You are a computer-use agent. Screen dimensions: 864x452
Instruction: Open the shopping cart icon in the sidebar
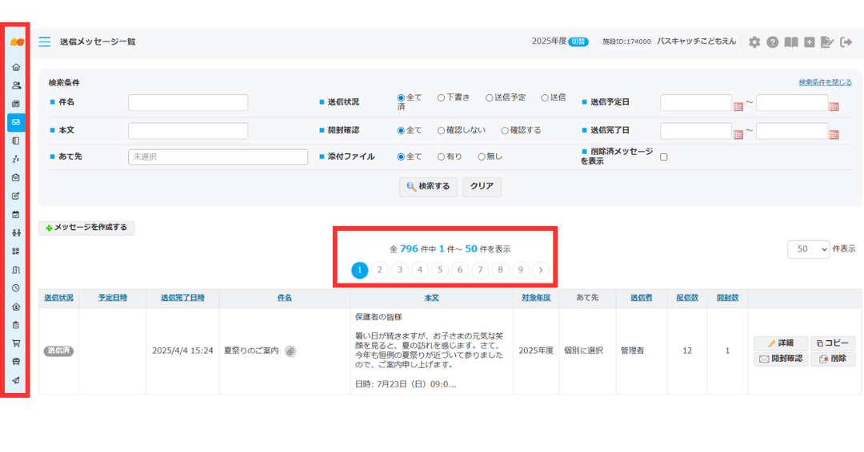[x=16, y=343]
